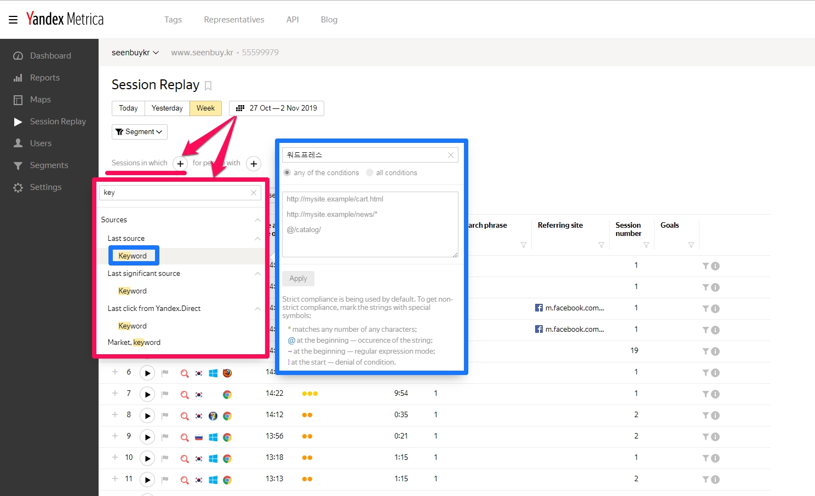Viewport: 815px width, 496px height.
Task: Play the recording for session 7
Action: pyautogui.click(x=147, y=394)
